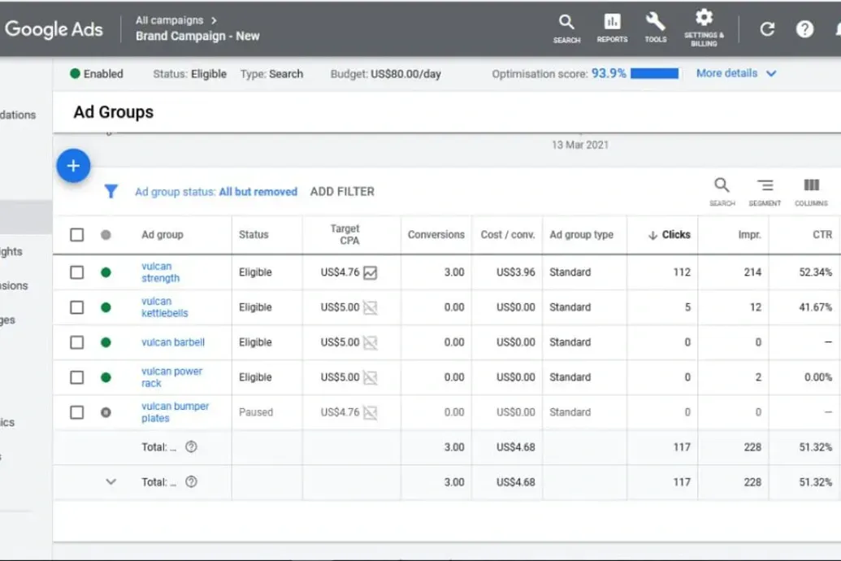
Task: Select the vulcan barbell row checkbox
Action: pyautogui.click(x=76, y=342)
